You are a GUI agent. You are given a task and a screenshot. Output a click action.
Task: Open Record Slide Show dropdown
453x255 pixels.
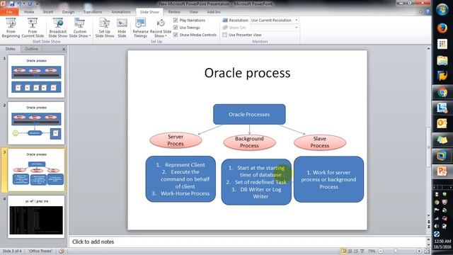click(x=161, y=28)
